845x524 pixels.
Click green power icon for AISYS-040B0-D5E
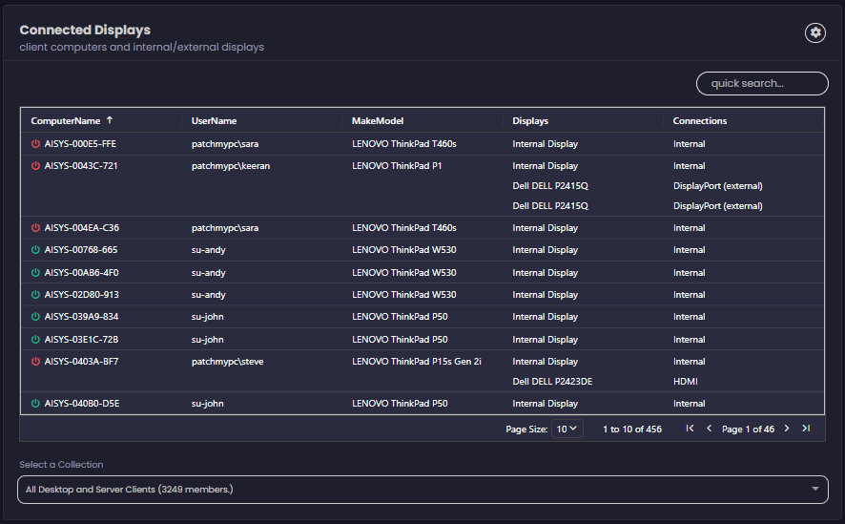(36, 404)
